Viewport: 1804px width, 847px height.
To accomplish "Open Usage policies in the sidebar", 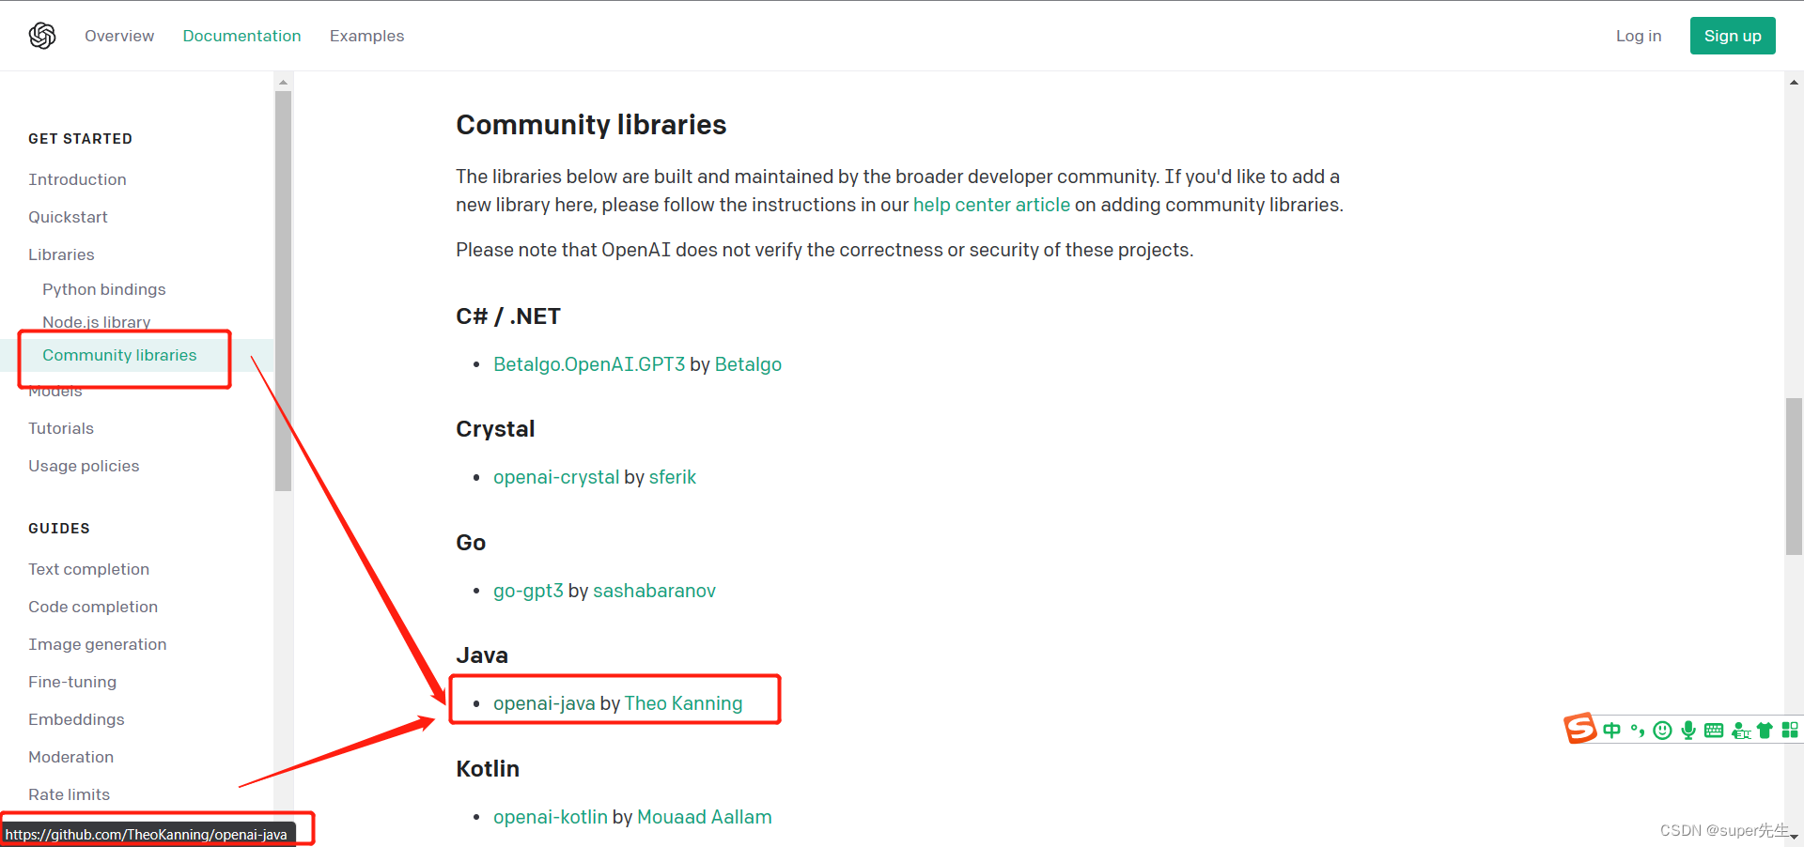I will click(84, 466).
